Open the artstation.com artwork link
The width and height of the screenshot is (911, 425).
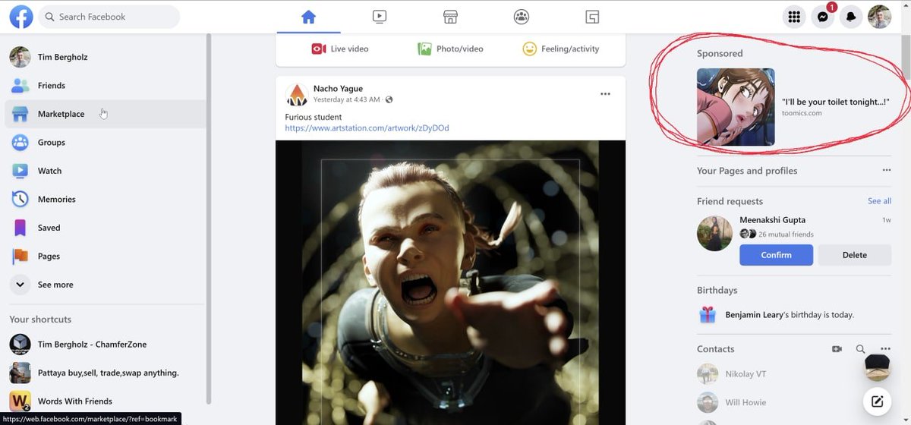click(x=367, y=128)
